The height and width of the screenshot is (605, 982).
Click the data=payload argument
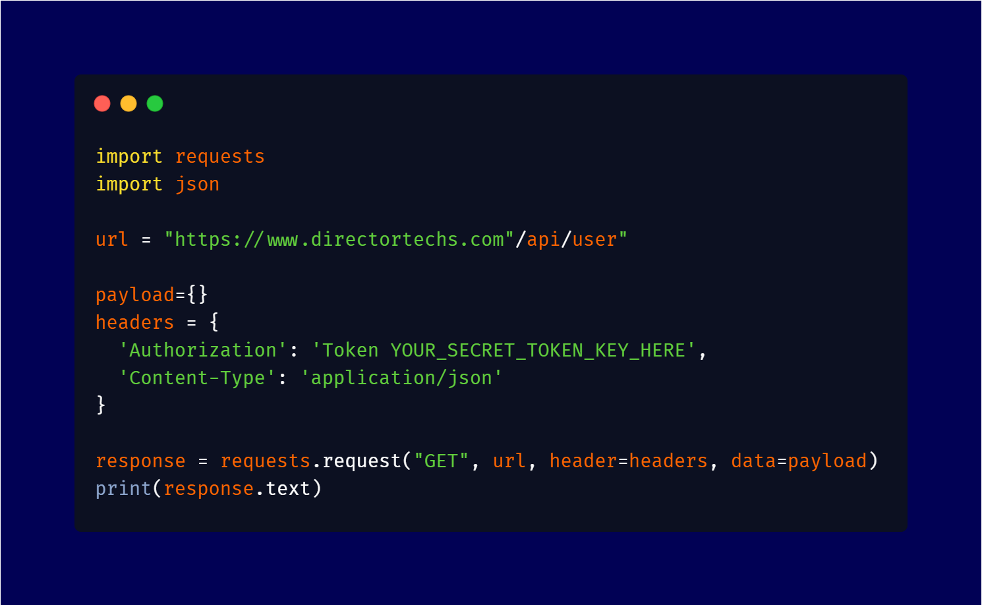pyautogui.click(x=799, y=461)
